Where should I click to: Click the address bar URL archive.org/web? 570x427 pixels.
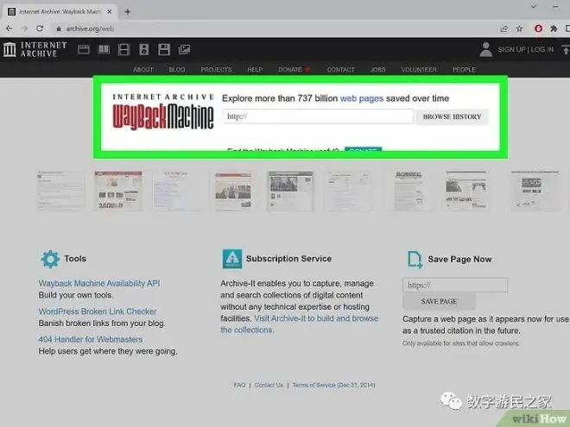pyautogui.click(x=90, y=28)
